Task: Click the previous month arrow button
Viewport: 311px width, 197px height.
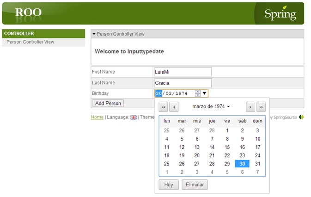Action: [x=174, y=107]
